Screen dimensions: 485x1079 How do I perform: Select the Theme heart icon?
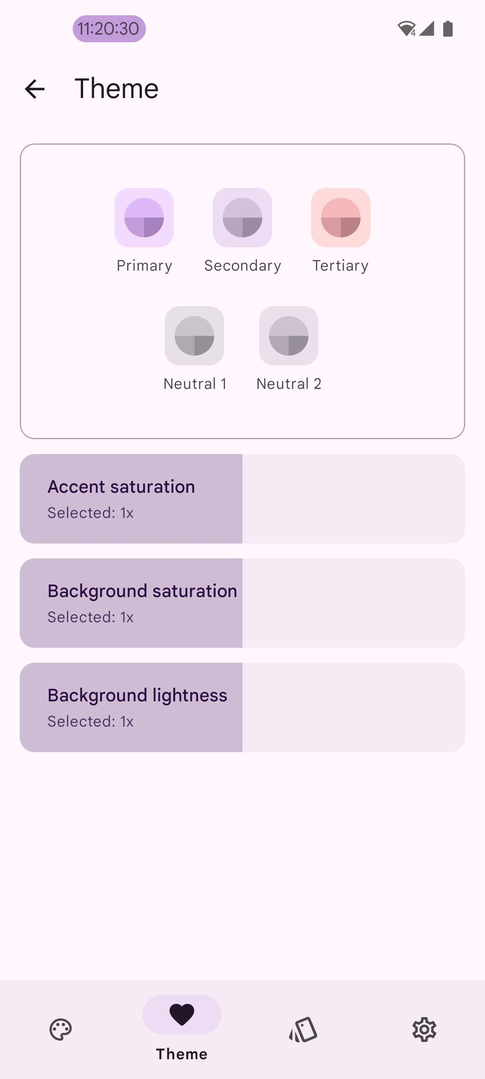pyautogui.click(x=182, y=1015)
